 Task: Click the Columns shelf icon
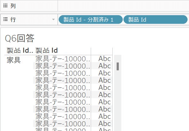point(5,6)
